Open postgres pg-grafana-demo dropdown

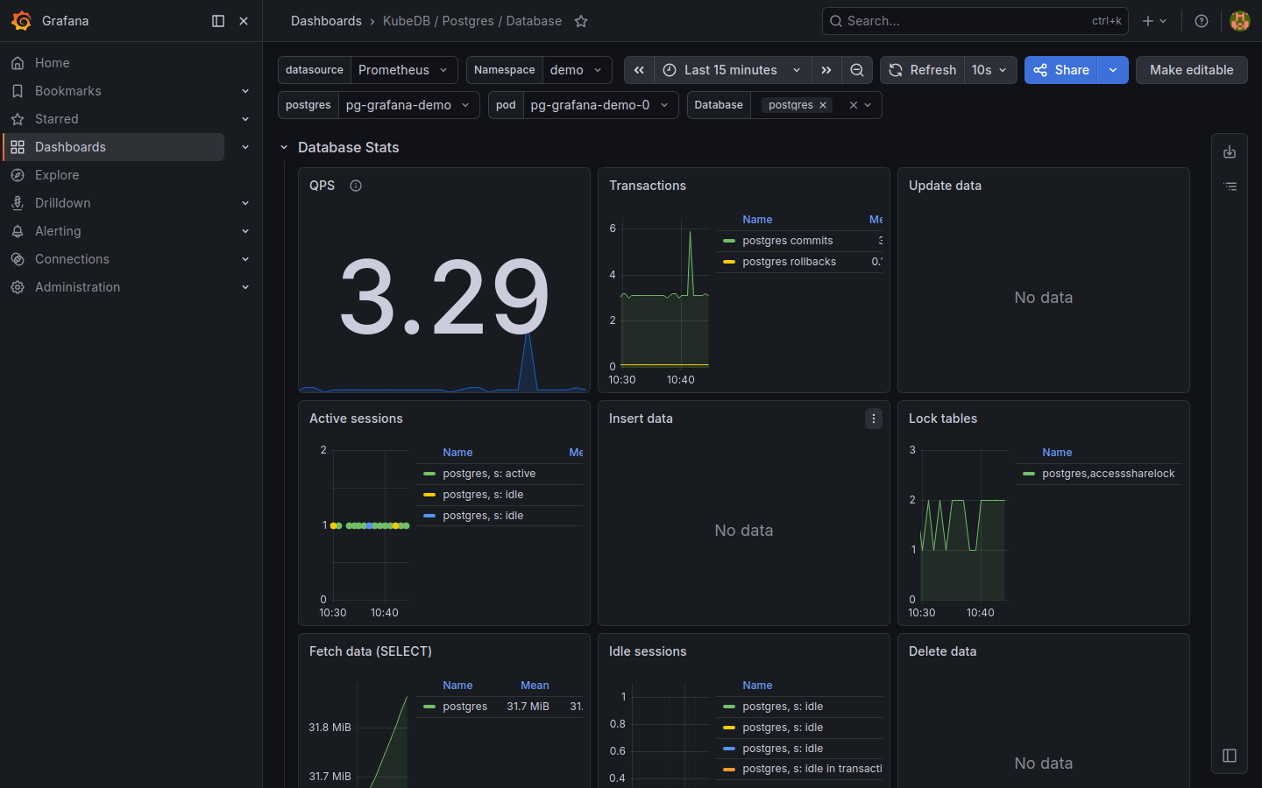pos(408,105)
